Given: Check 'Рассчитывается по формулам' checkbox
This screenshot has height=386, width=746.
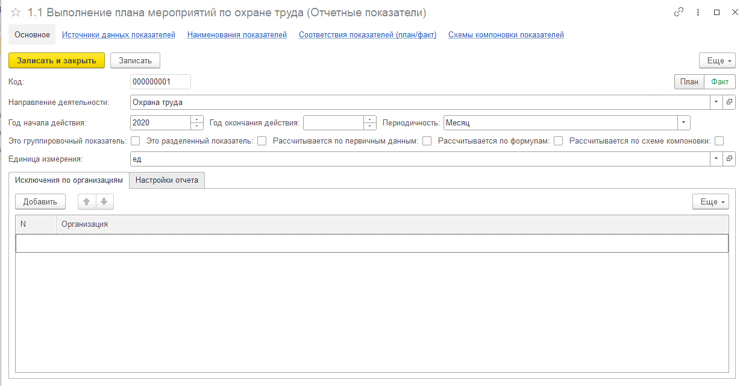Looking at the screenshot, I should [558, 141].
